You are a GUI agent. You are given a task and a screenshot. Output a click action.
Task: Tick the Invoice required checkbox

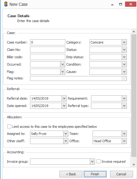coord(98,162)
